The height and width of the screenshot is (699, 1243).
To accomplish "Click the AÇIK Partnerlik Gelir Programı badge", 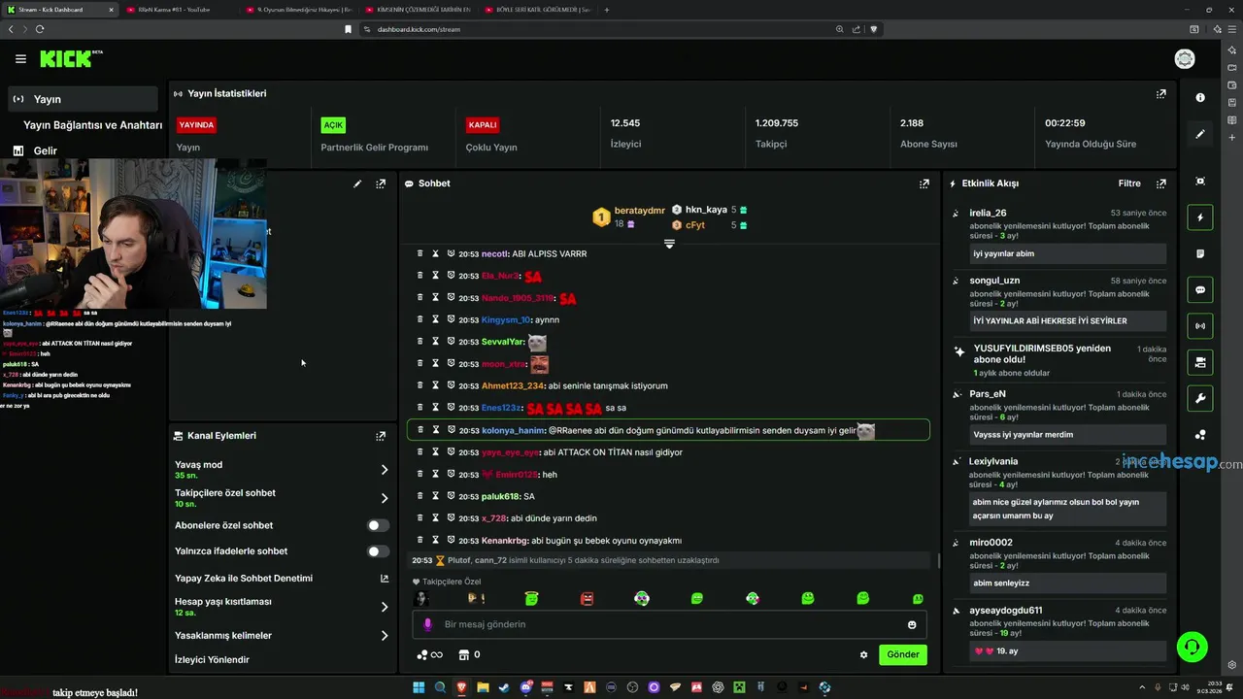I will 333,125.
